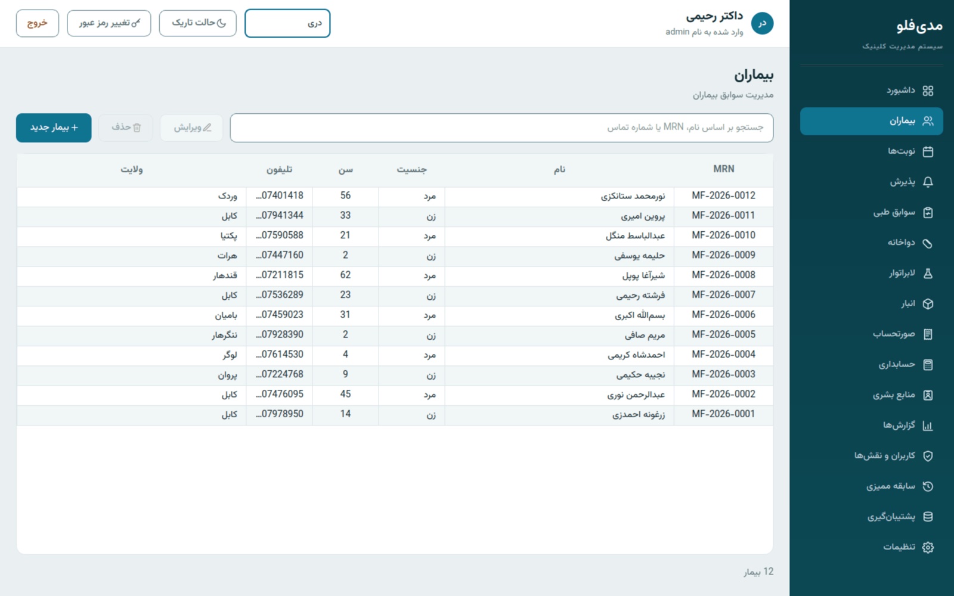Sort by the MRN column header
954x596 pixels.
click(x=723, y=169)
